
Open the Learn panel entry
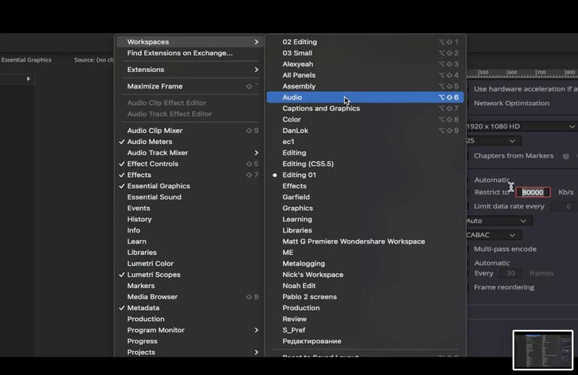point(190,241)
